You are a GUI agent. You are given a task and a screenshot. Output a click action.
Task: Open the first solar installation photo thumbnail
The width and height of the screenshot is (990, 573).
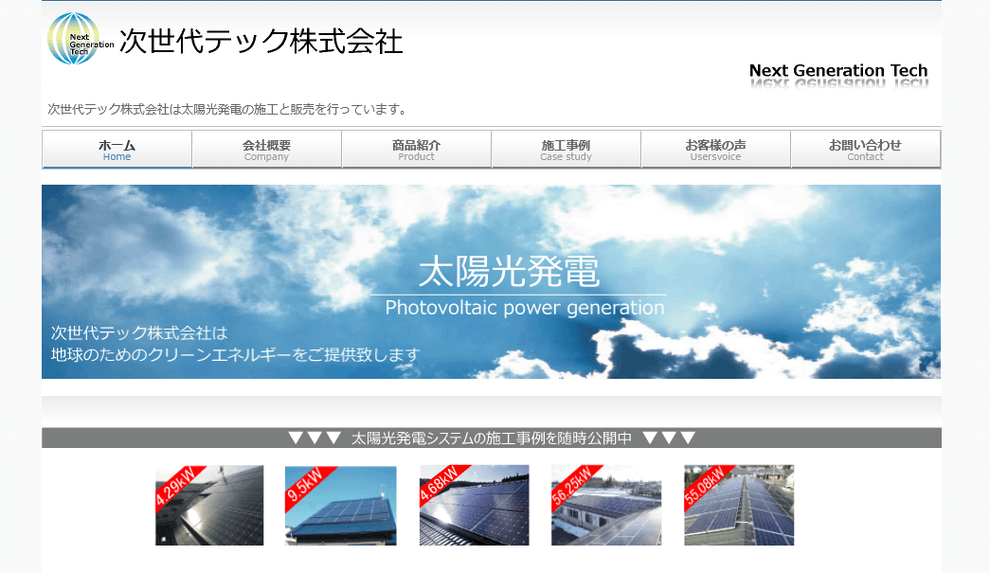pyautogui.click(x=208, y=505)
